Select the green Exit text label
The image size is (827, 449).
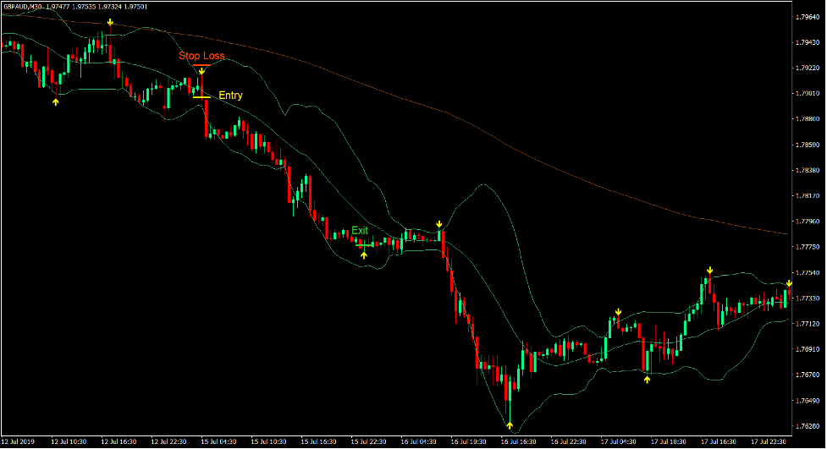click(x=360, y=230)
